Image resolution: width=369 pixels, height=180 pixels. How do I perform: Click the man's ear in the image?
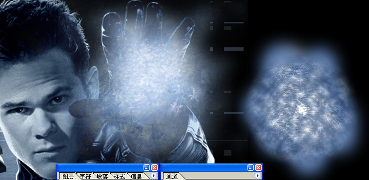(x=92, y=81)
